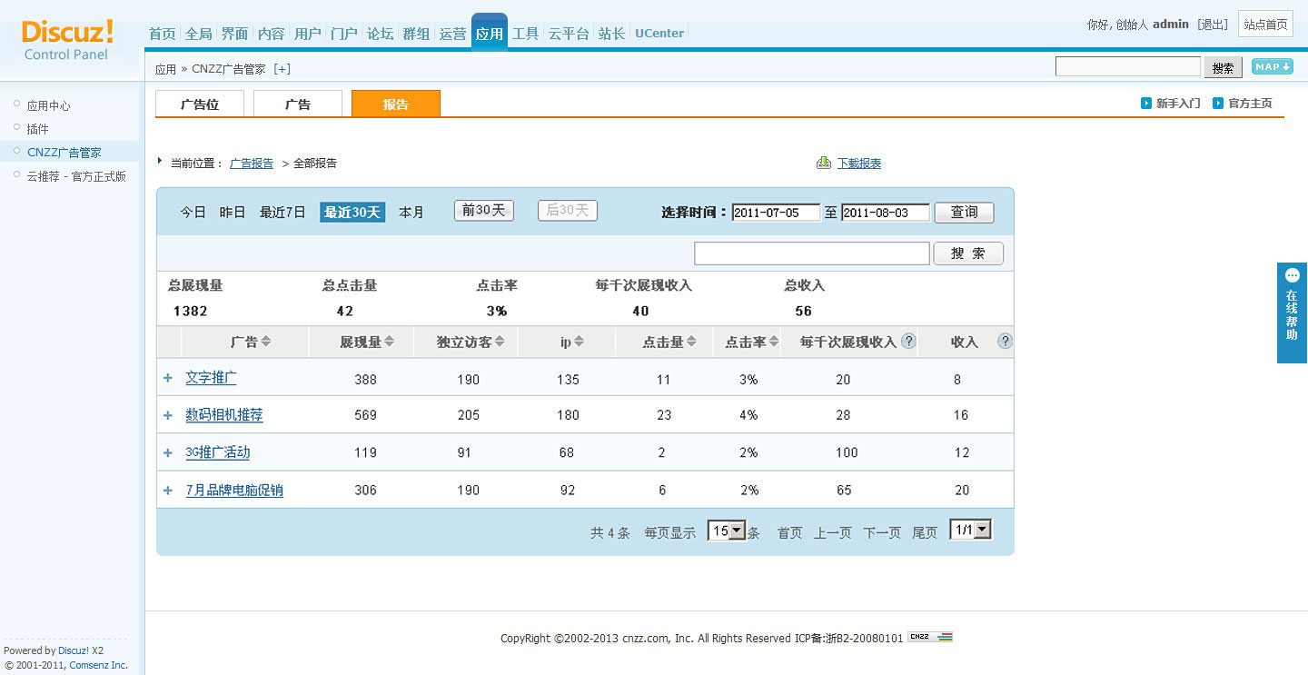Open the 内容 top menu
Viewport: 1308px width, 675px height.
[x=271, y=34]
